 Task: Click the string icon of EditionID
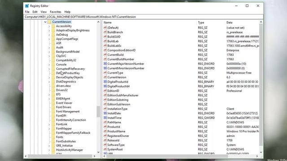tap(105, 91)
